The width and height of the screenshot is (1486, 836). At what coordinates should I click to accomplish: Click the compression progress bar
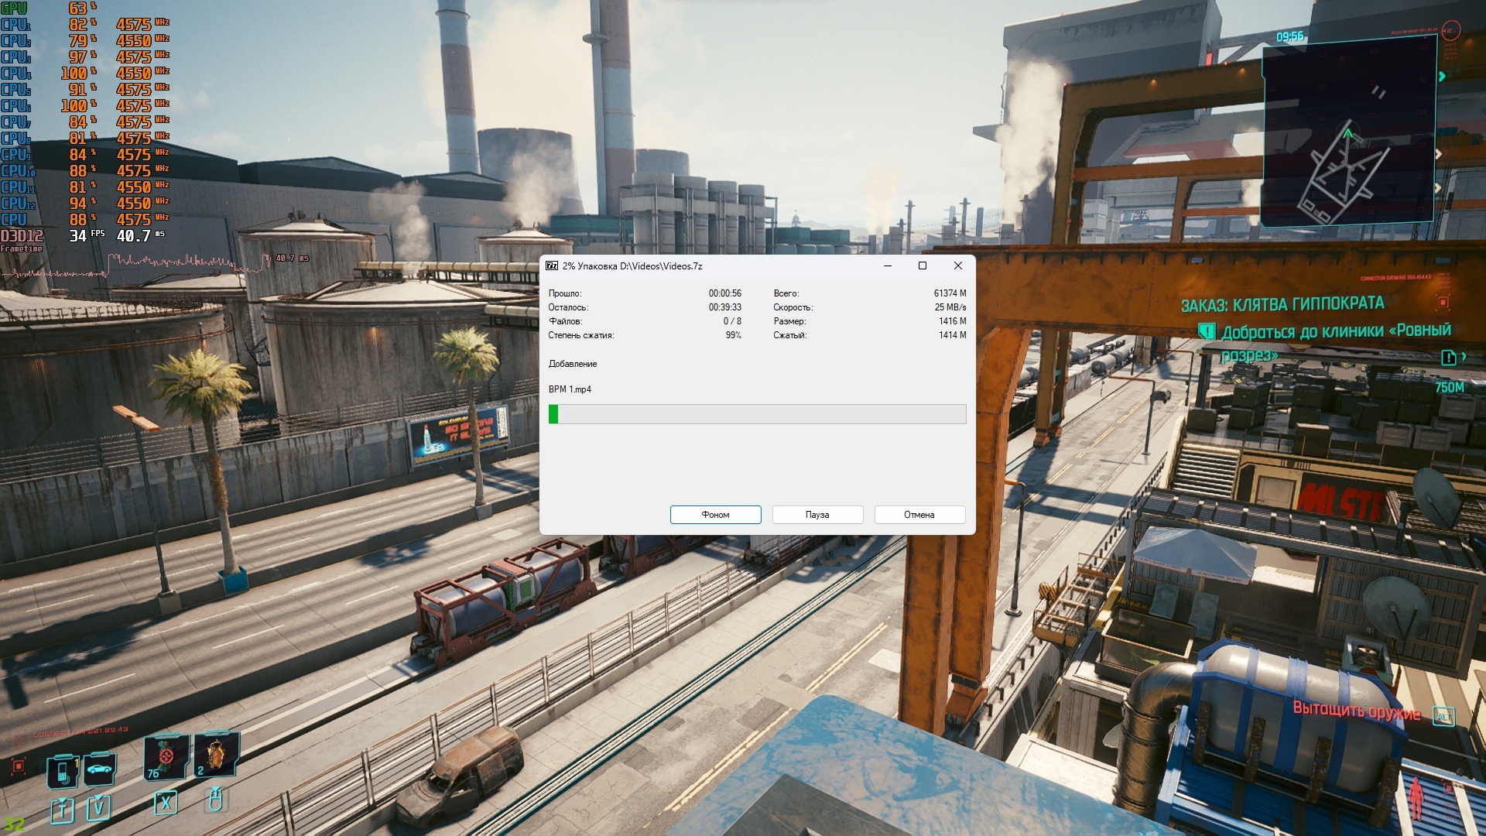[x=757, y=414]
